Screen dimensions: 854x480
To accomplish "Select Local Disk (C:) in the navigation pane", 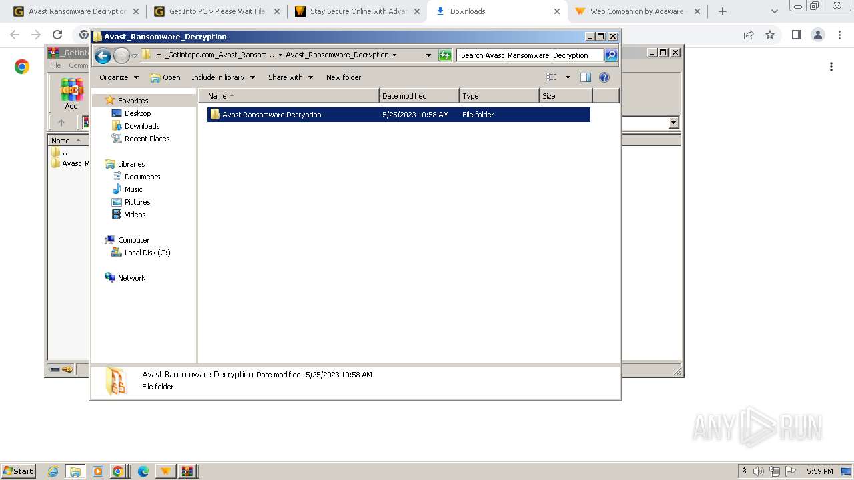I will [147, 253].
